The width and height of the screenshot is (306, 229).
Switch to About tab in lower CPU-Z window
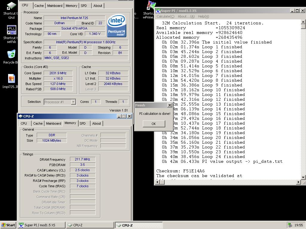click(x=97, y=123)
